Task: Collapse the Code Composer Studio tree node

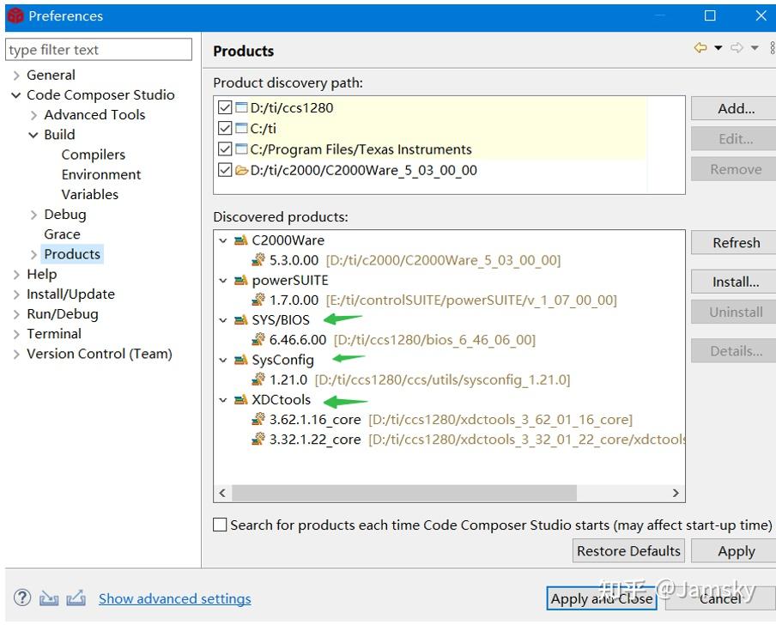Action: pos(15,95)
